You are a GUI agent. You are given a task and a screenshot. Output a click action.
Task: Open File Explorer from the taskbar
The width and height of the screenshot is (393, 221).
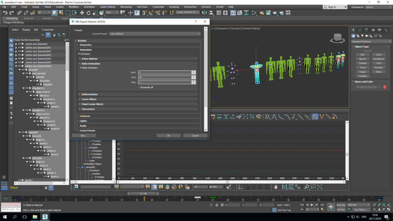point(34,217)
